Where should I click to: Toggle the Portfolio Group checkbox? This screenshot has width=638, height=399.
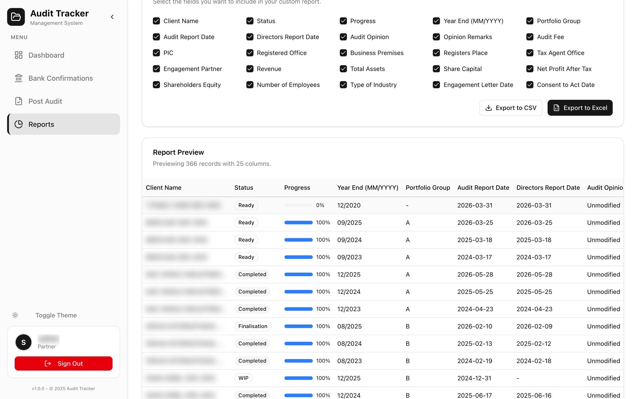coord(530,21)
